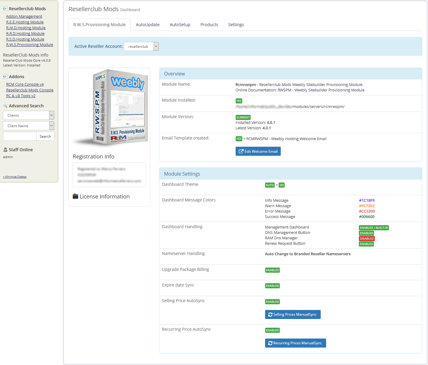Click Selling Prices ManualSync button
Screen dimensions: 428x365
[x=293, y=314]
